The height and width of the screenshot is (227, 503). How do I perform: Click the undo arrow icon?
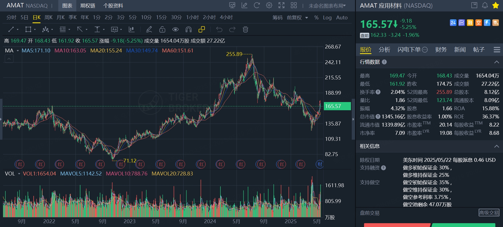pyautogui.click(x=219, y=29)
